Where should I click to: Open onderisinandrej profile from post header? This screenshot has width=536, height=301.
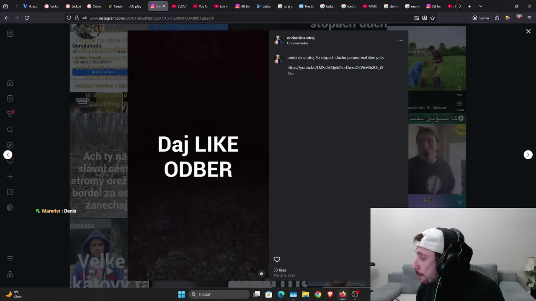[x=301, y=38]
